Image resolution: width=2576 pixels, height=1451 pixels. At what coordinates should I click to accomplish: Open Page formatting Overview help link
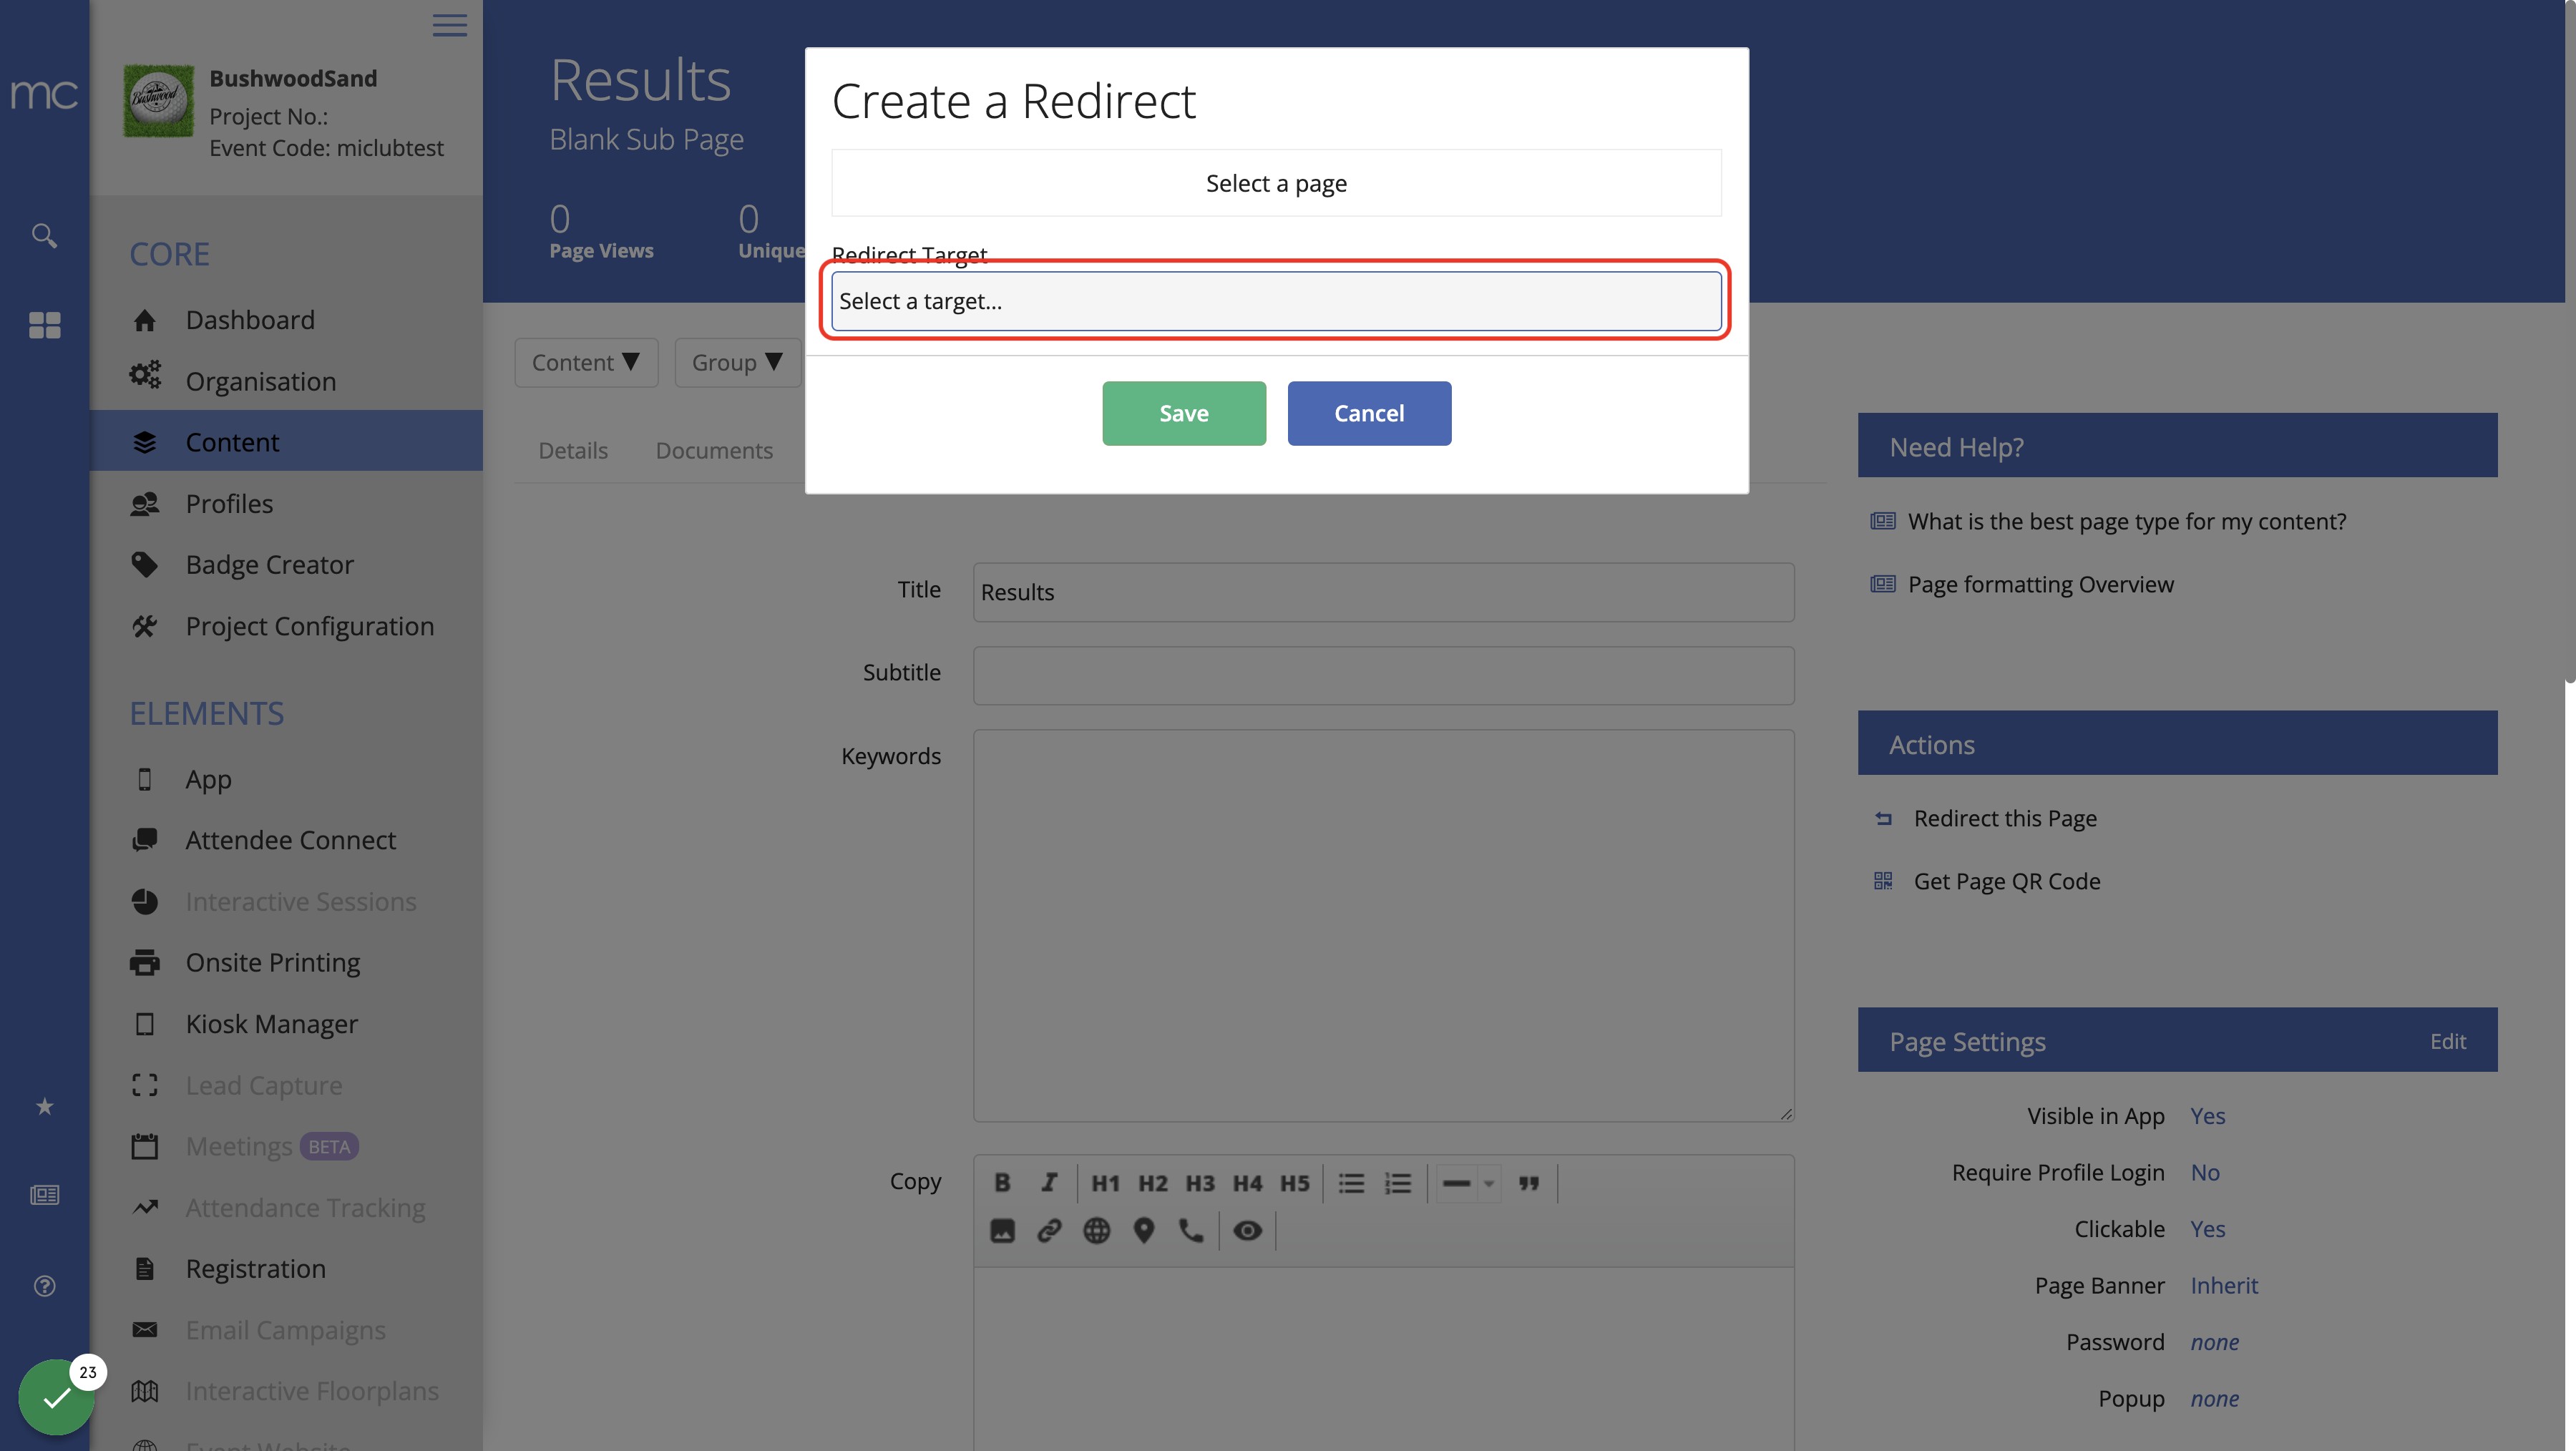click(x=2041, y=584)
